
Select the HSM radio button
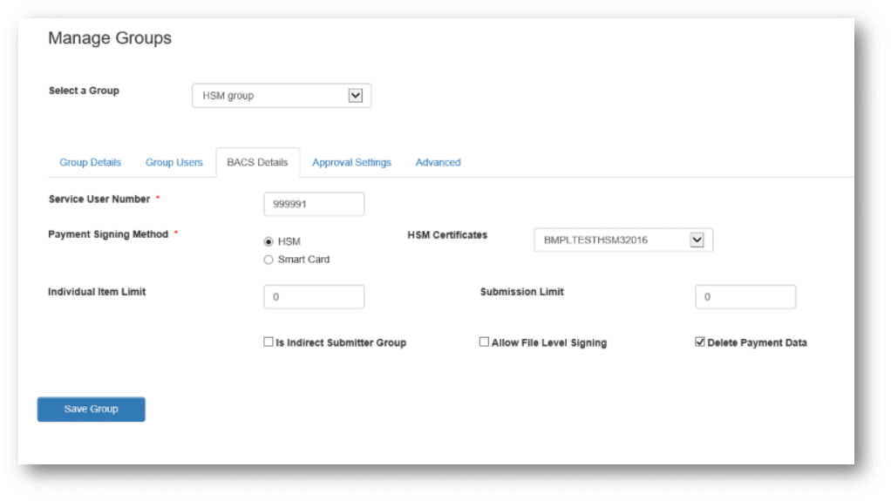tap(269, 242)
